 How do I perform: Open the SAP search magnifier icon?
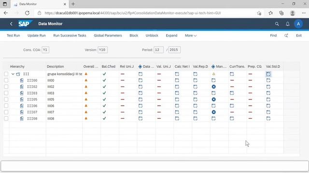tap(277, 24)
